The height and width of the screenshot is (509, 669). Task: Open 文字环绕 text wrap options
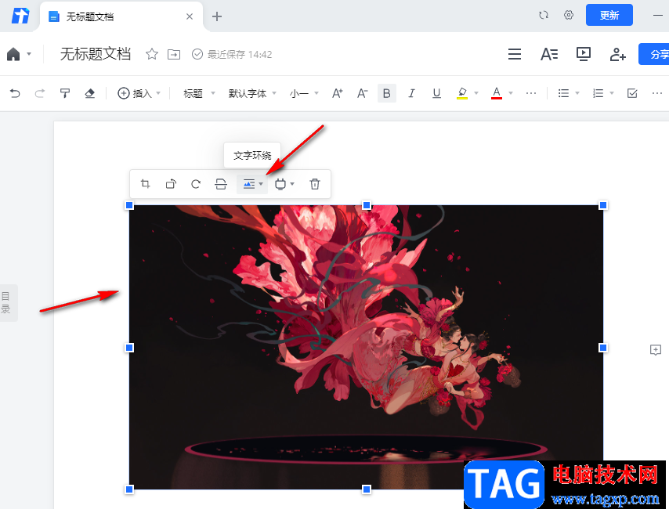252,184
